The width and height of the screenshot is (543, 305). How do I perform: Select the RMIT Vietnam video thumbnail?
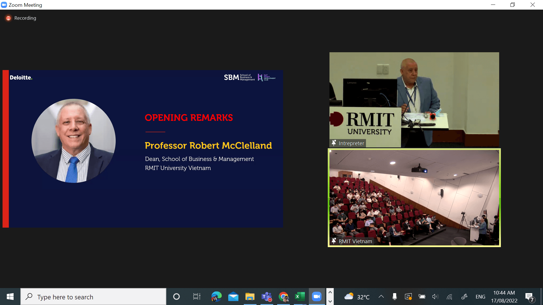pos(414,198)
